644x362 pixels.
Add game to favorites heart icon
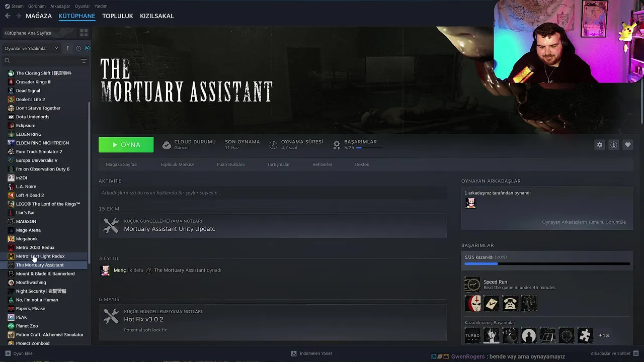tap(628, 145)
